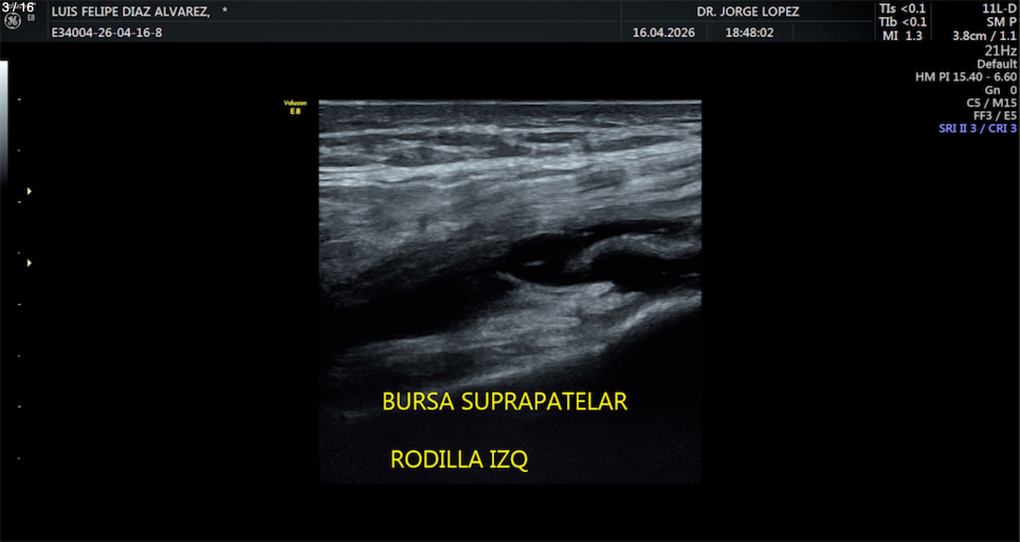Screen dimensions: 1020x542
Task: Click the upper focal zone arrow marker
Action: 29,191
